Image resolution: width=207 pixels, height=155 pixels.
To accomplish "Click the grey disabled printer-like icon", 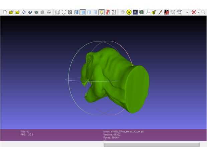I will 49,12.
